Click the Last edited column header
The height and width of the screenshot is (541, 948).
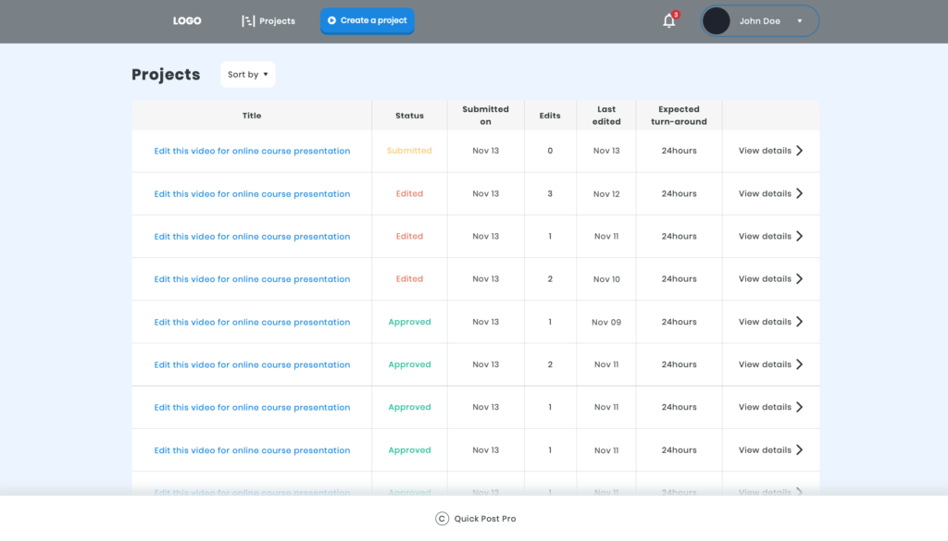click(606, 116)
